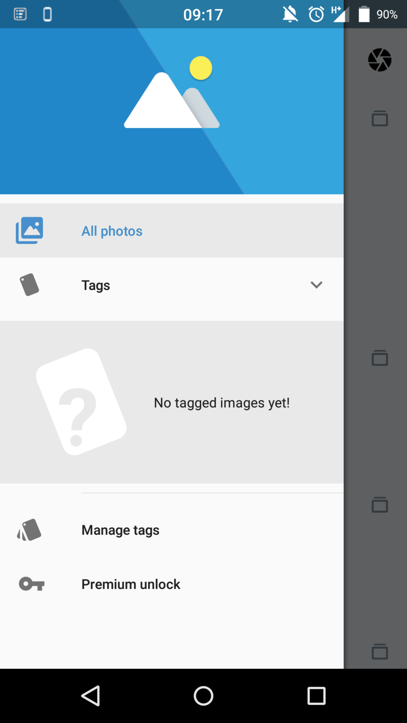Open Manage tags

coord(120,530)
